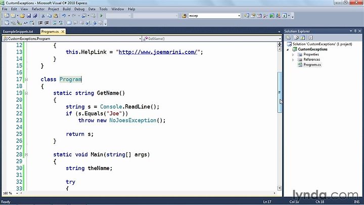This screenshot has width=364, height=205.
Task: Click the Open File folder icon
Action: [22, 16]
